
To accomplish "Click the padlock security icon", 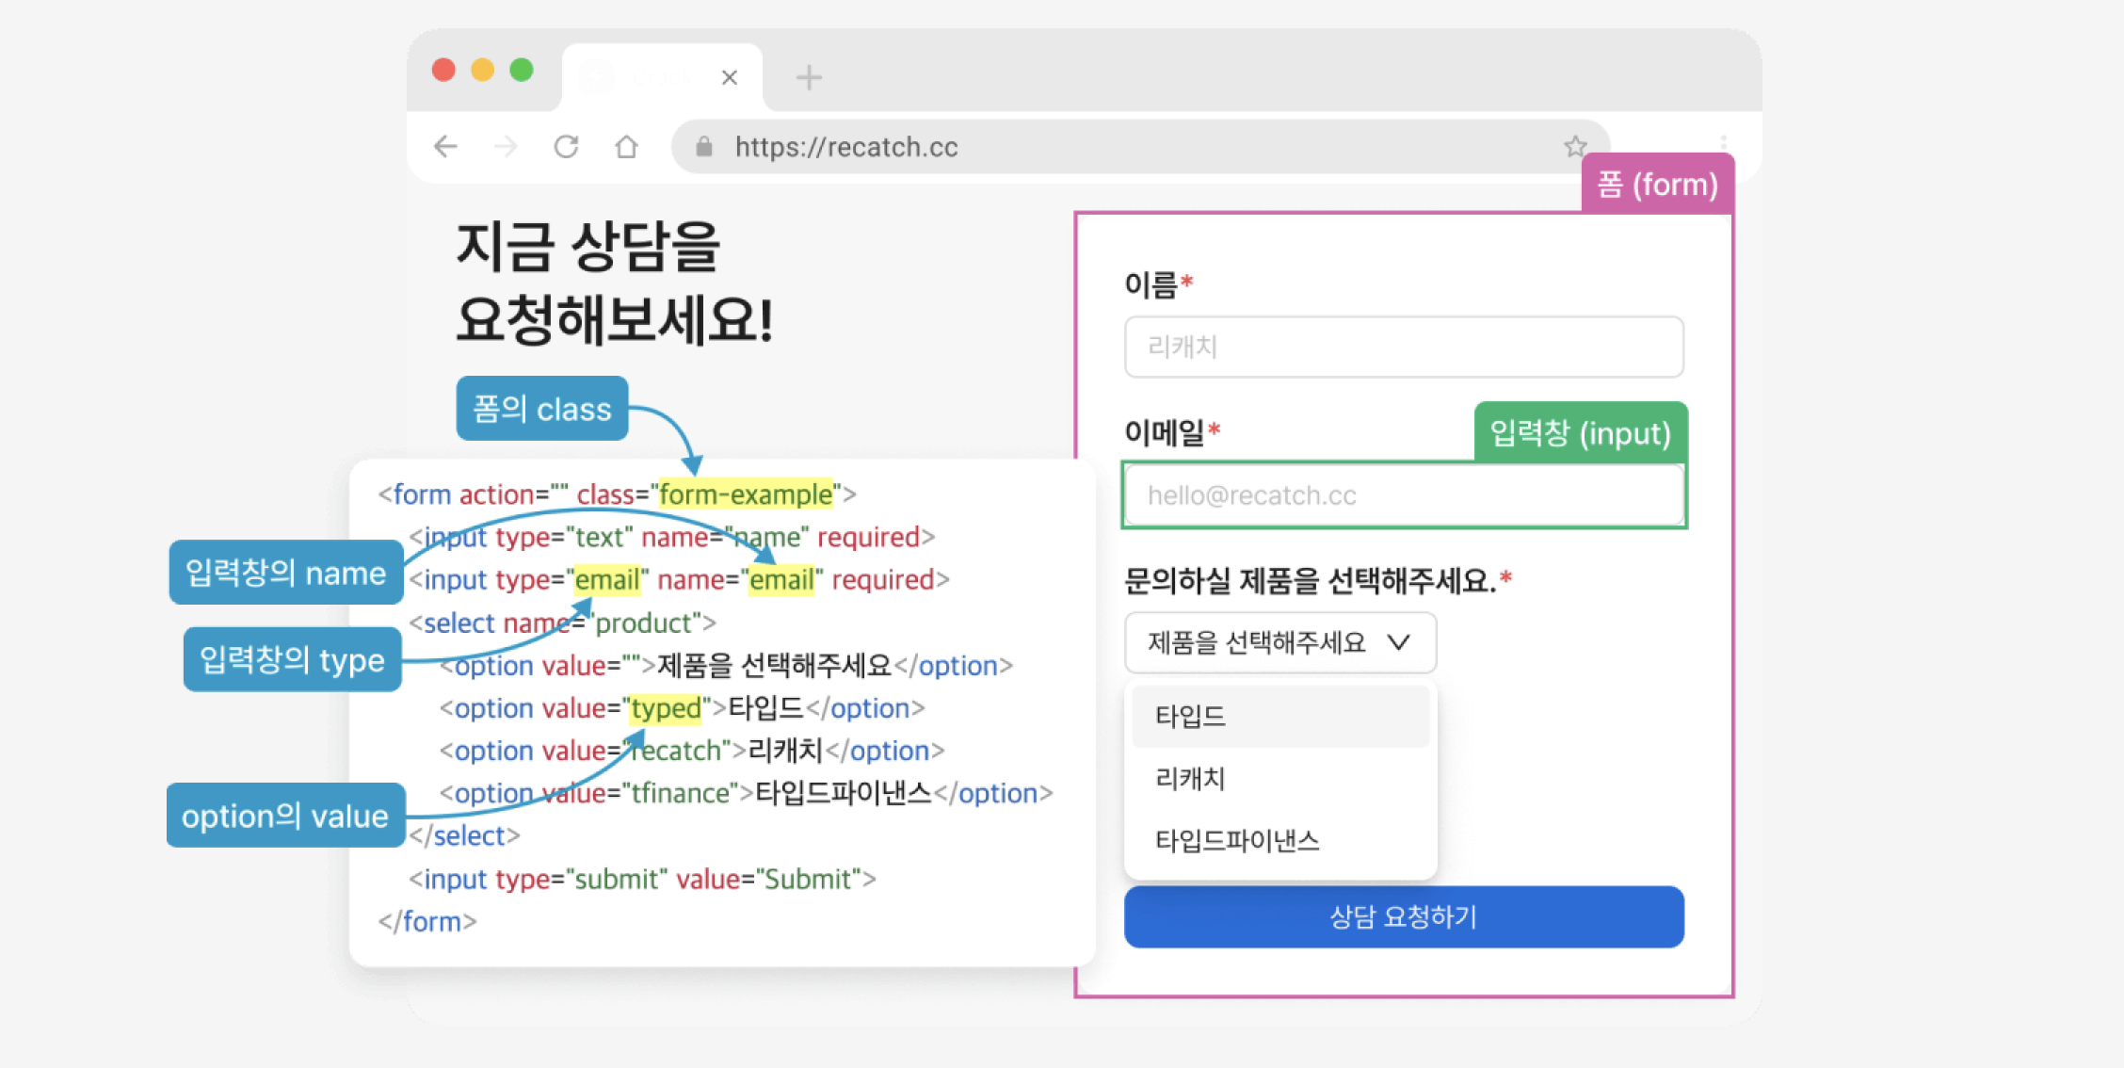I will point(704,146).
